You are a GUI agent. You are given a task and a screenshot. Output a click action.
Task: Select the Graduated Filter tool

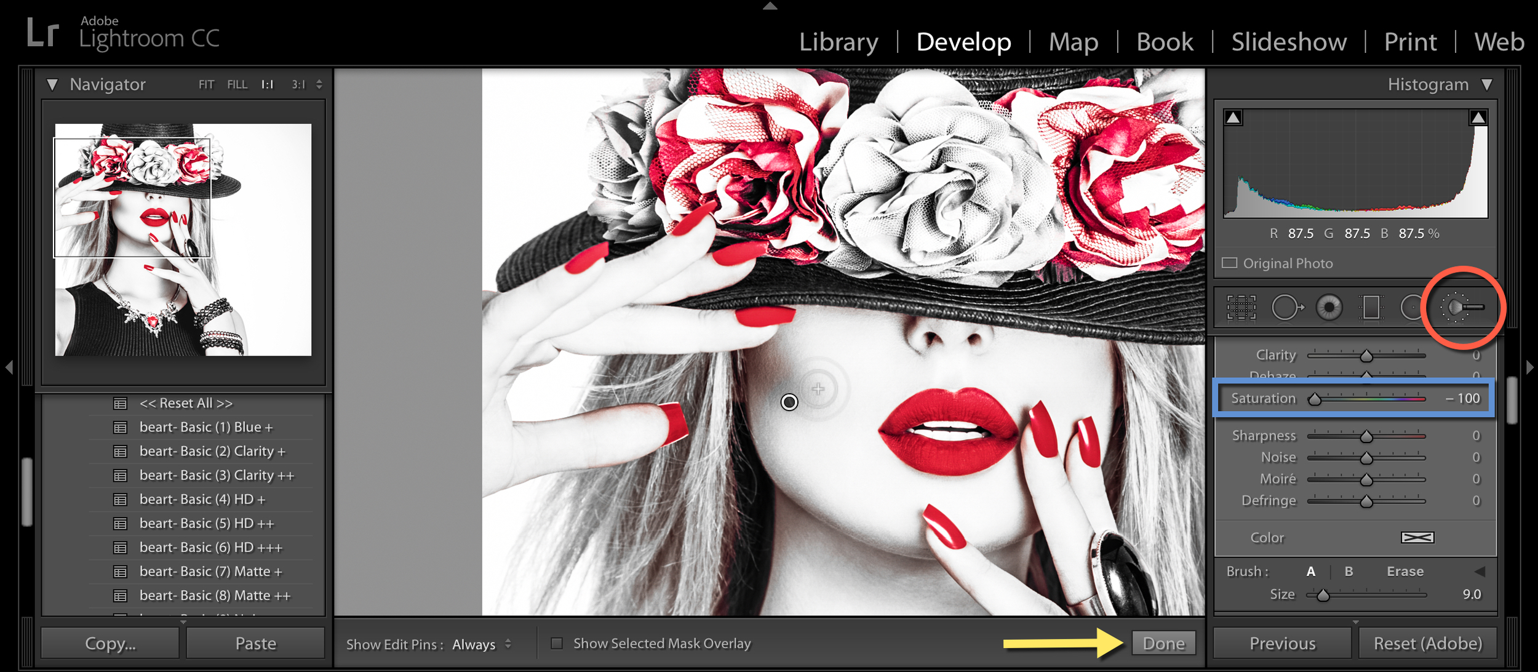(x=1371, y=307)
